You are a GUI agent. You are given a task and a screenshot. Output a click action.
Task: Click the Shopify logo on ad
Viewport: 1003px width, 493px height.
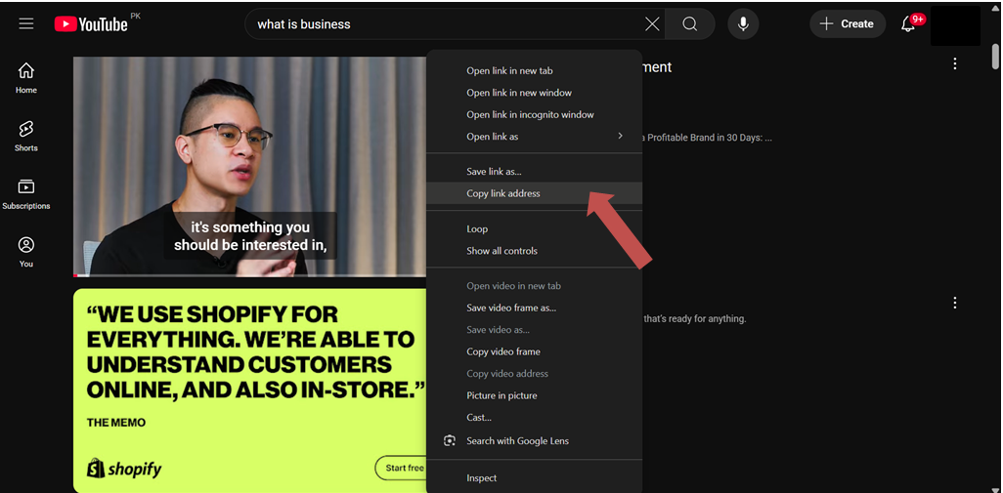pyautogui.click(x=124, y=469)
